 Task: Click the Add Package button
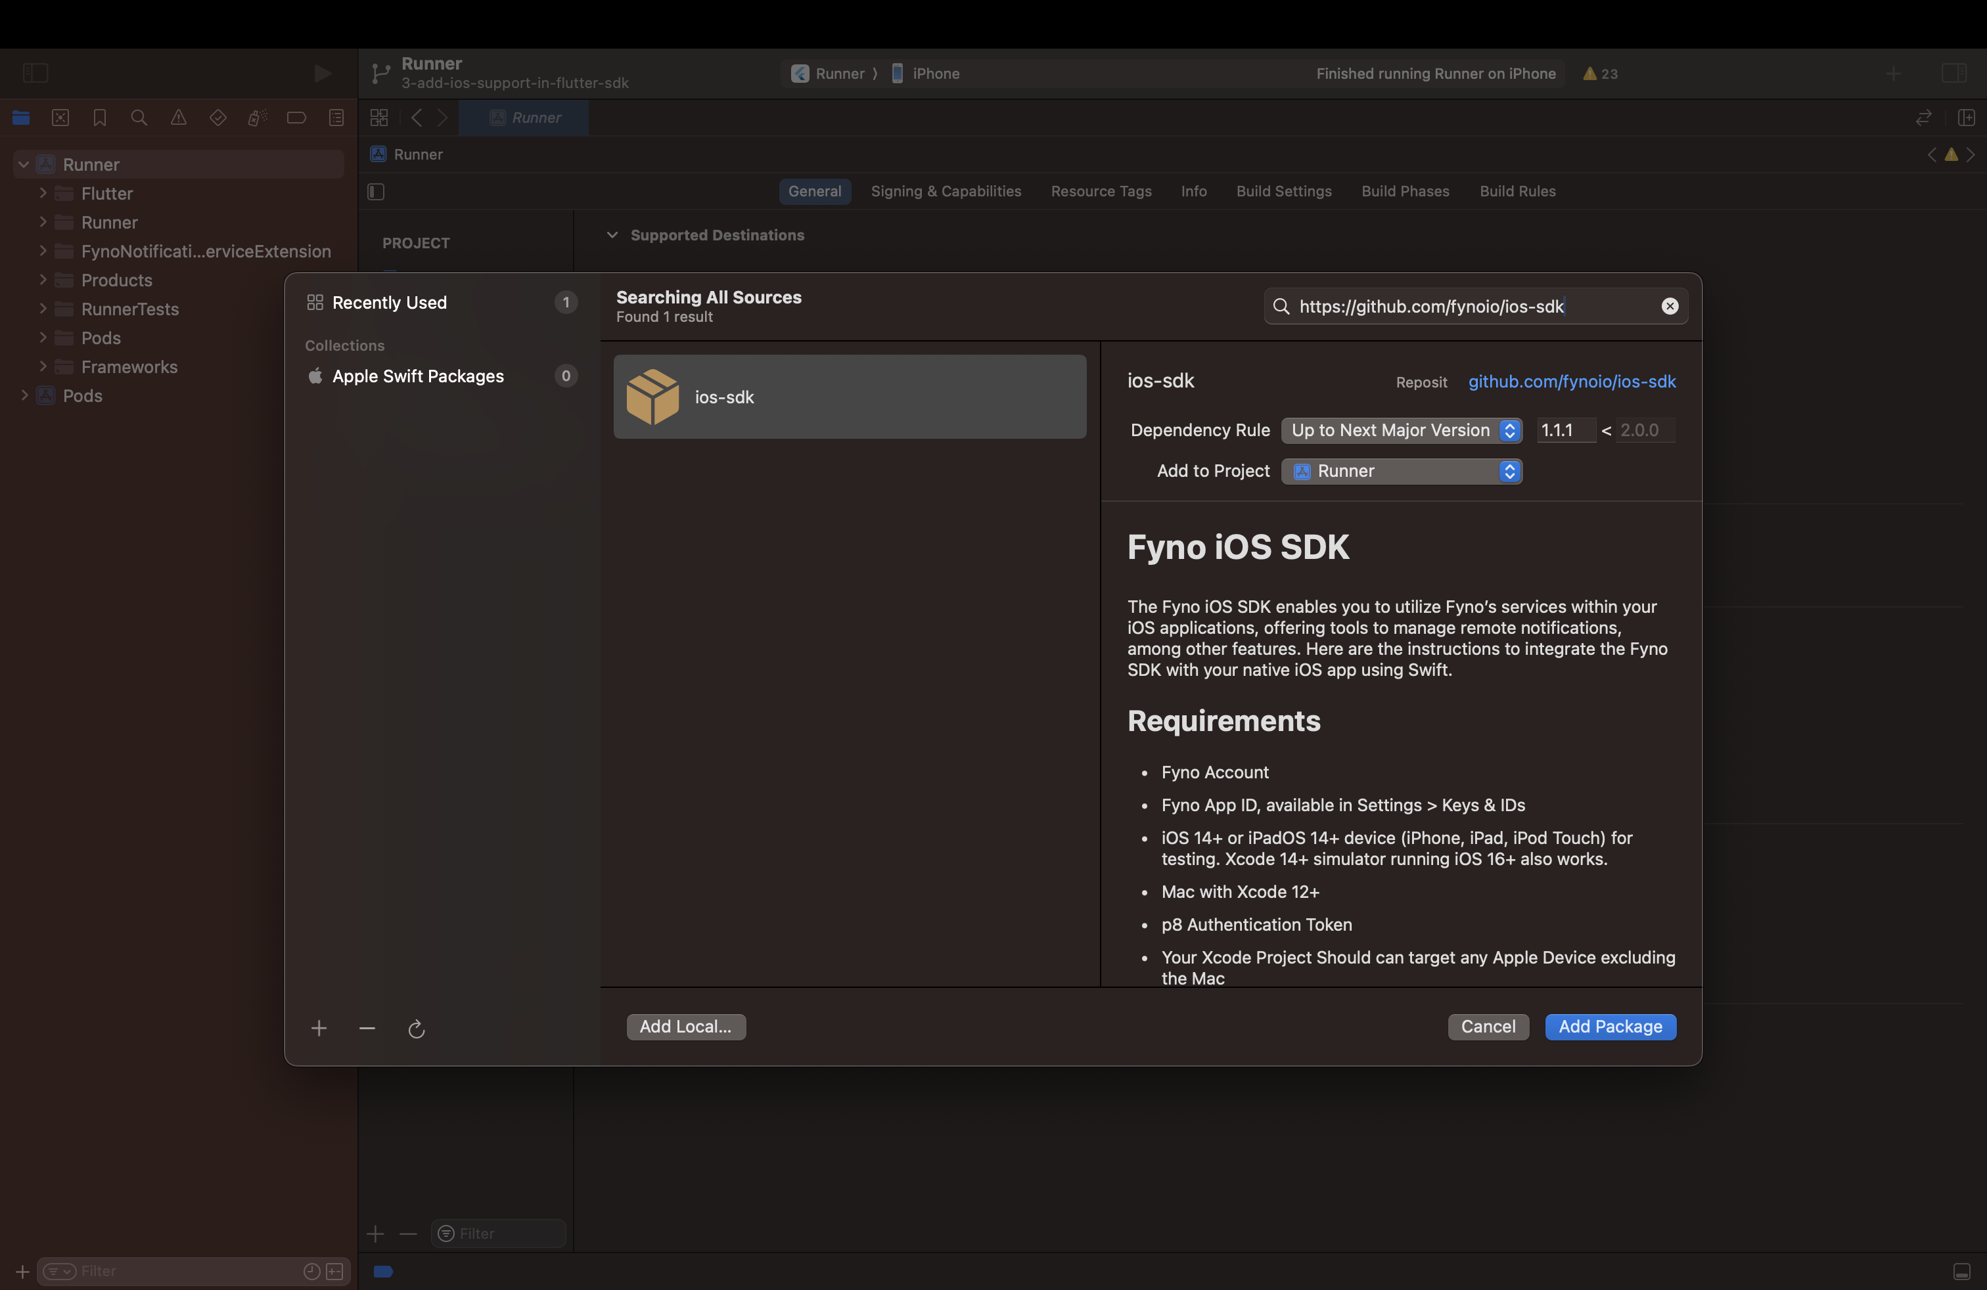(x=1610, y=1027)
